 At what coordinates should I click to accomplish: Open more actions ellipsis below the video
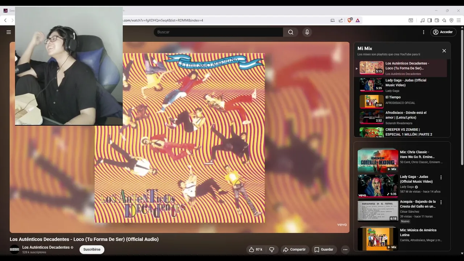pos(345,249)
